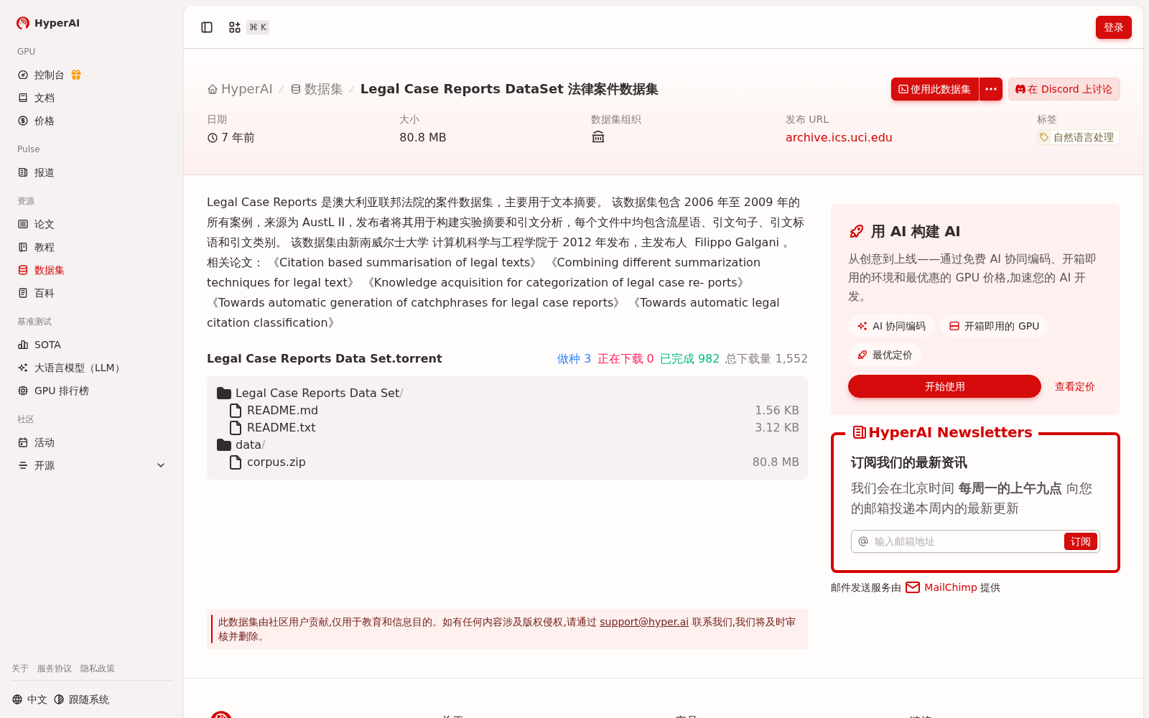Click the gift icon beside 控制台
Screen dimensions: 1149x718
point(76,75)
